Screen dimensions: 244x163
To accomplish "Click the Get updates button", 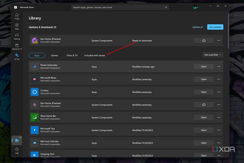I will pos(215,27).
